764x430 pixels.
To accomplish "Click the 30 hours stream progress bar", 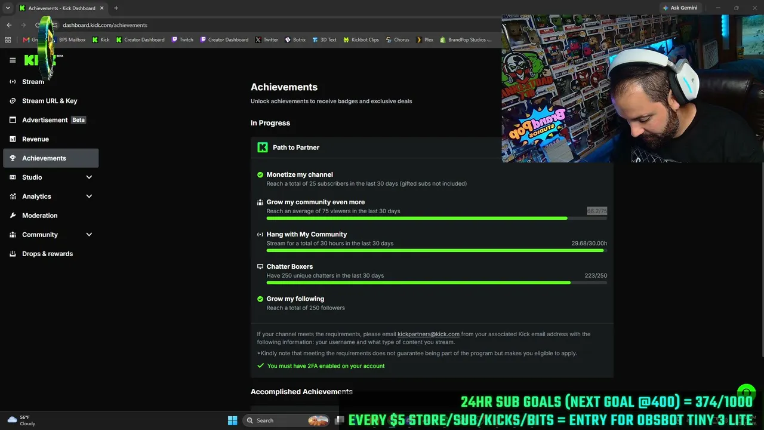I will [437, 251].
